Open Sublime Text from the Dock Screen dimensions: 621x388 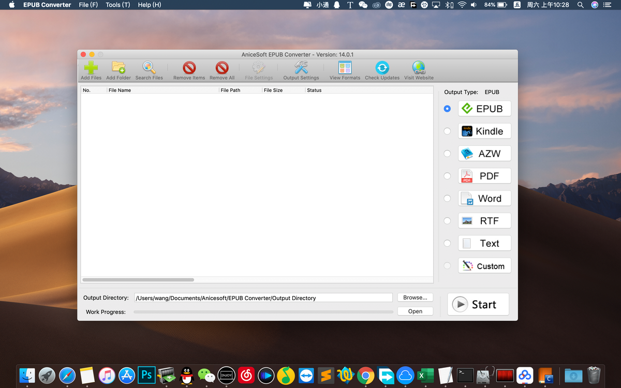click(326, 375)
